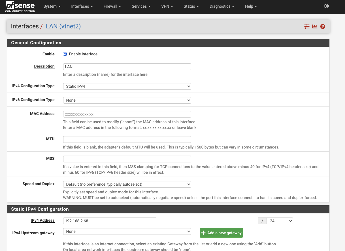Open the Speed and Duplex dropdown

[127, 184]
